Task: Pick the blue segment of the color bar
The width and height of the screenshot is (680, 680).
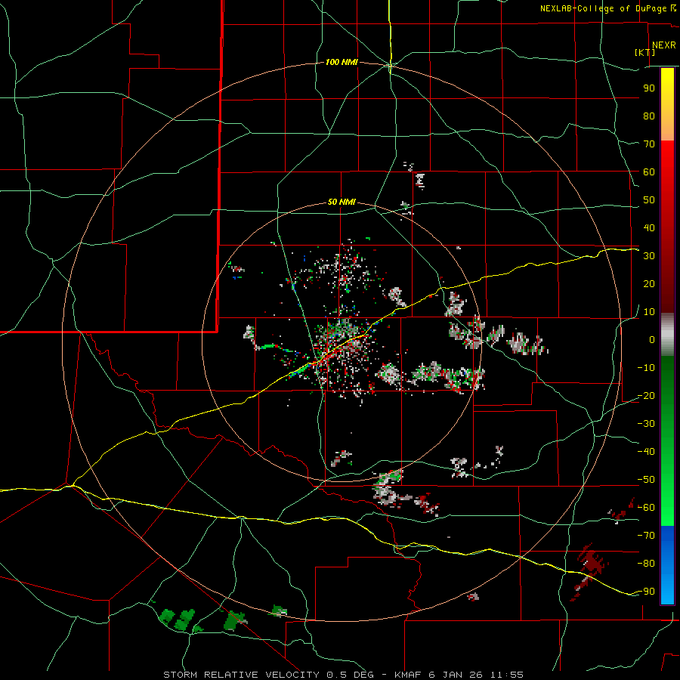Action: 667,565
